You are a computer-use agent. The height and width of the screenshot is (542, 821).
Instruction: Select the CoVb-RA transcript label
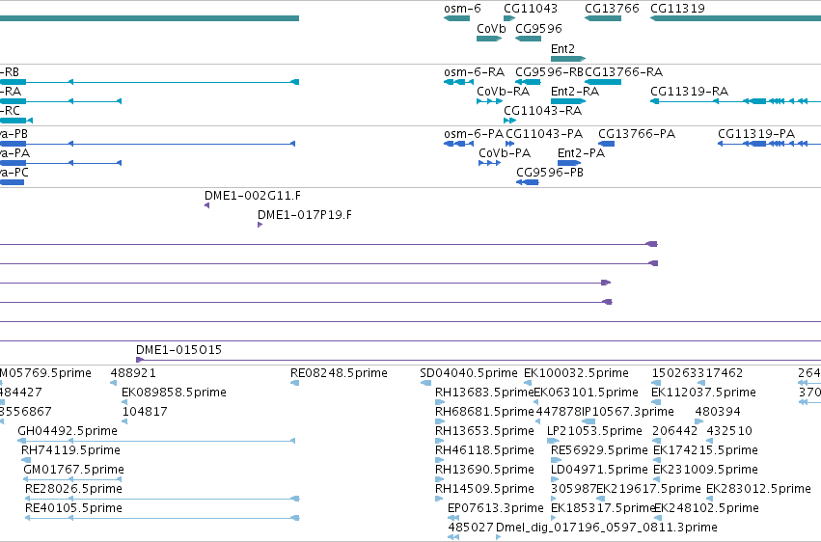503,91
